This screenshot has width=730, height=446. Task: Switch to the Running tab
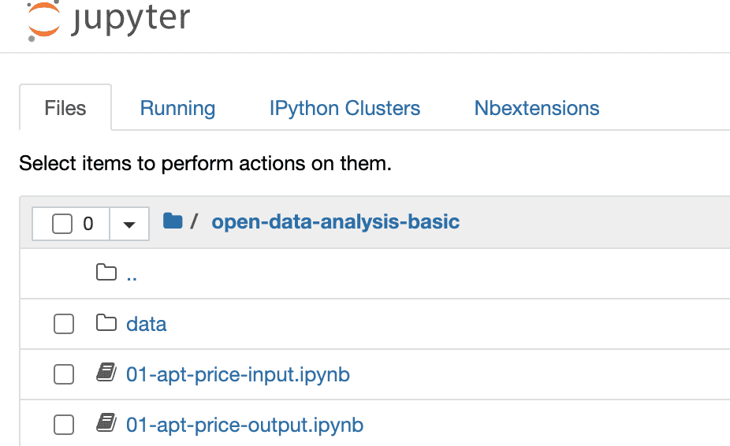click(x=177, y=108)
